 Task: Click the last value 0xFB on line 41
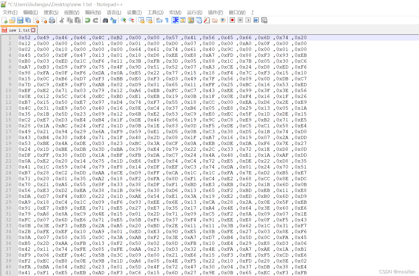click(x=301, y=273)
